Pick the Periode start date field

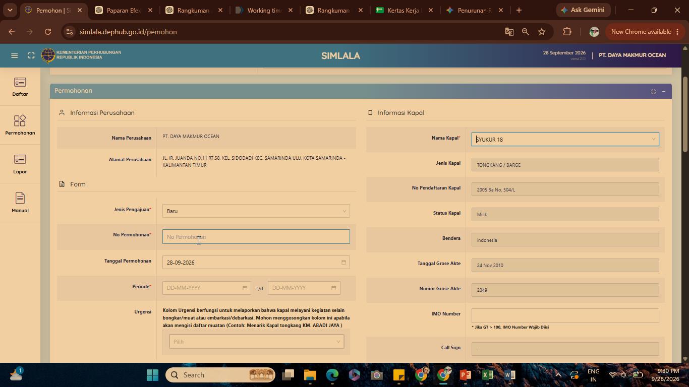[207, 288]
